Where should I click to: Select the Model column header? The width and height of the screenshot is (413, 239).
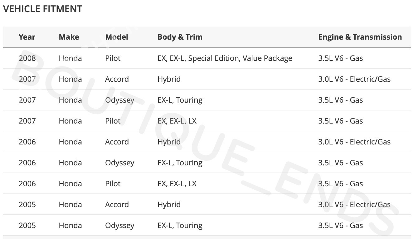click(117, 37)
